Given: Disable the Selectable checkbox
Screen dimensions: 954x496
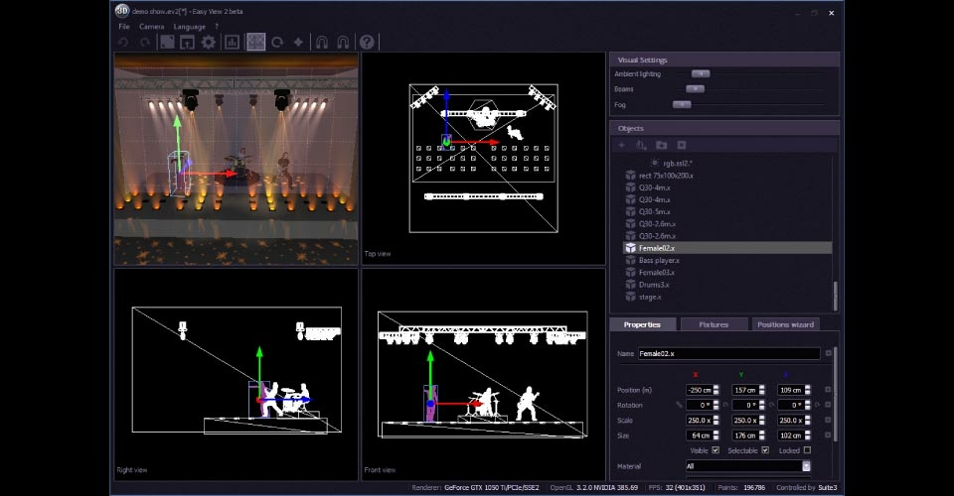Looking at the screenshot, I should [x=764, y=450].
